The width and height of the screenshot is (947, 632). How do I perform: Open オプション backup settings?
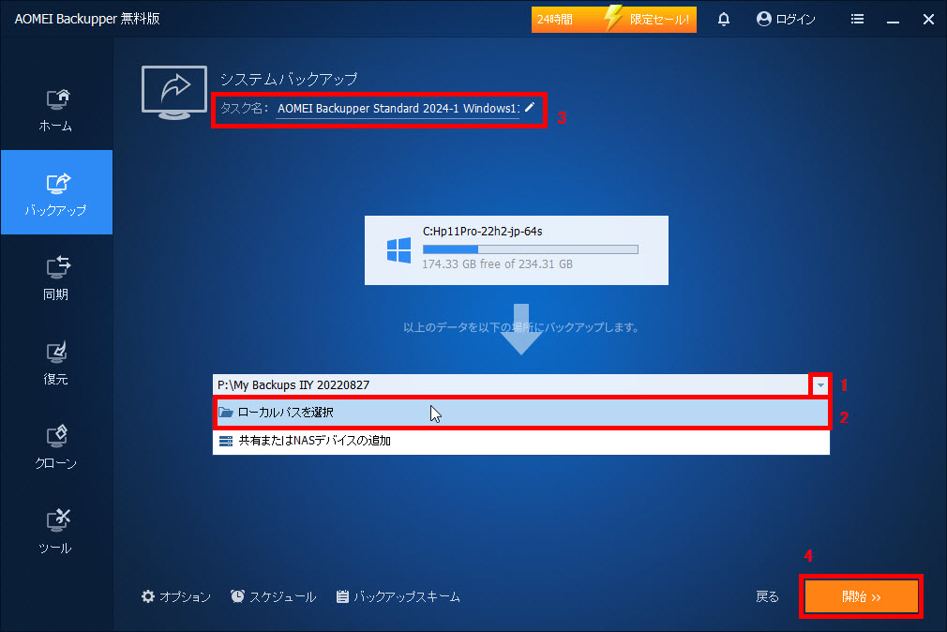point(176,596)
